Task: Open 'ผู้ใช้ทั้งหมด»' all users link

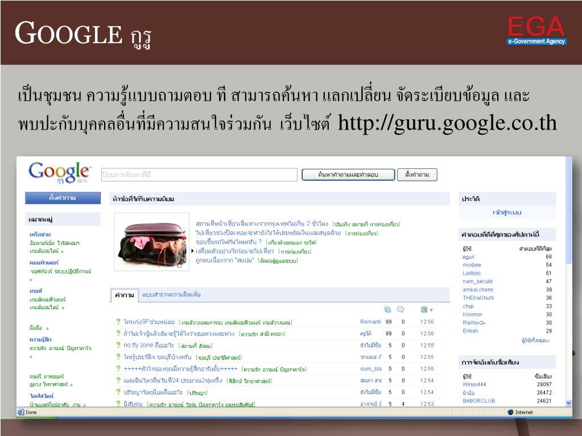Action: 535,340
